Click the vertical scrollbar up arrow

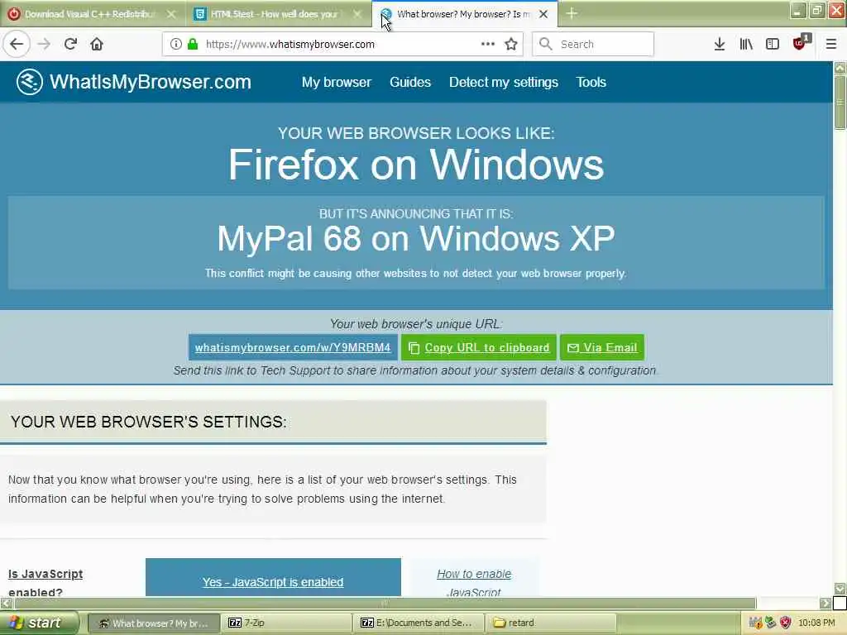[840, 68]
